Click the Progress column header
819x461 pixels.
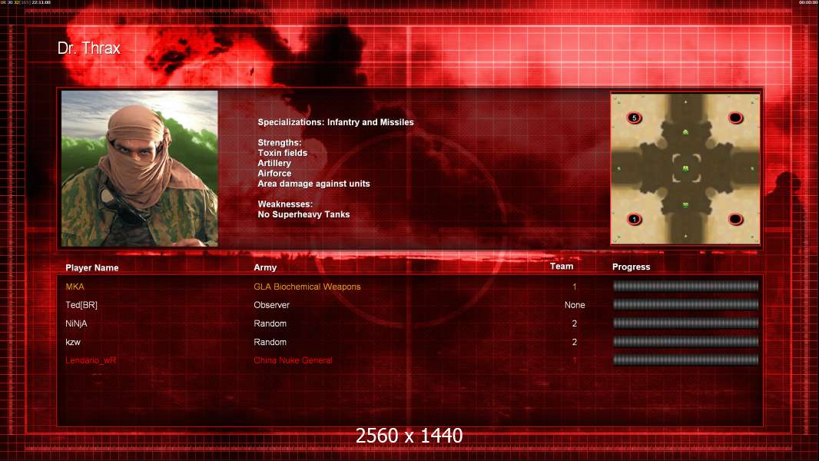coord(631,267)
